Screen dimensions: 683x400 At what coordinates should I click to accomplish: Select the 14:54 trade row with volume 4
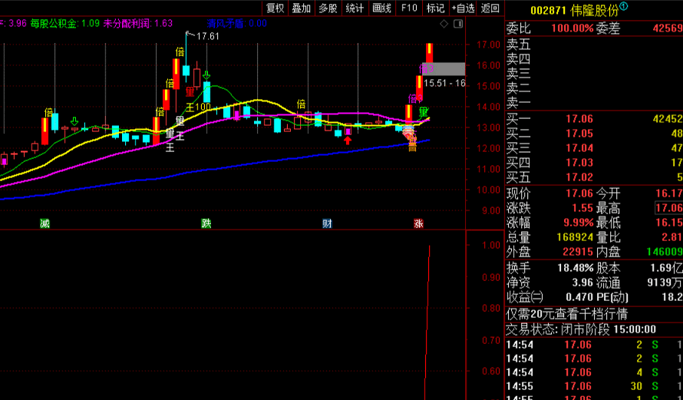point(594,372)
